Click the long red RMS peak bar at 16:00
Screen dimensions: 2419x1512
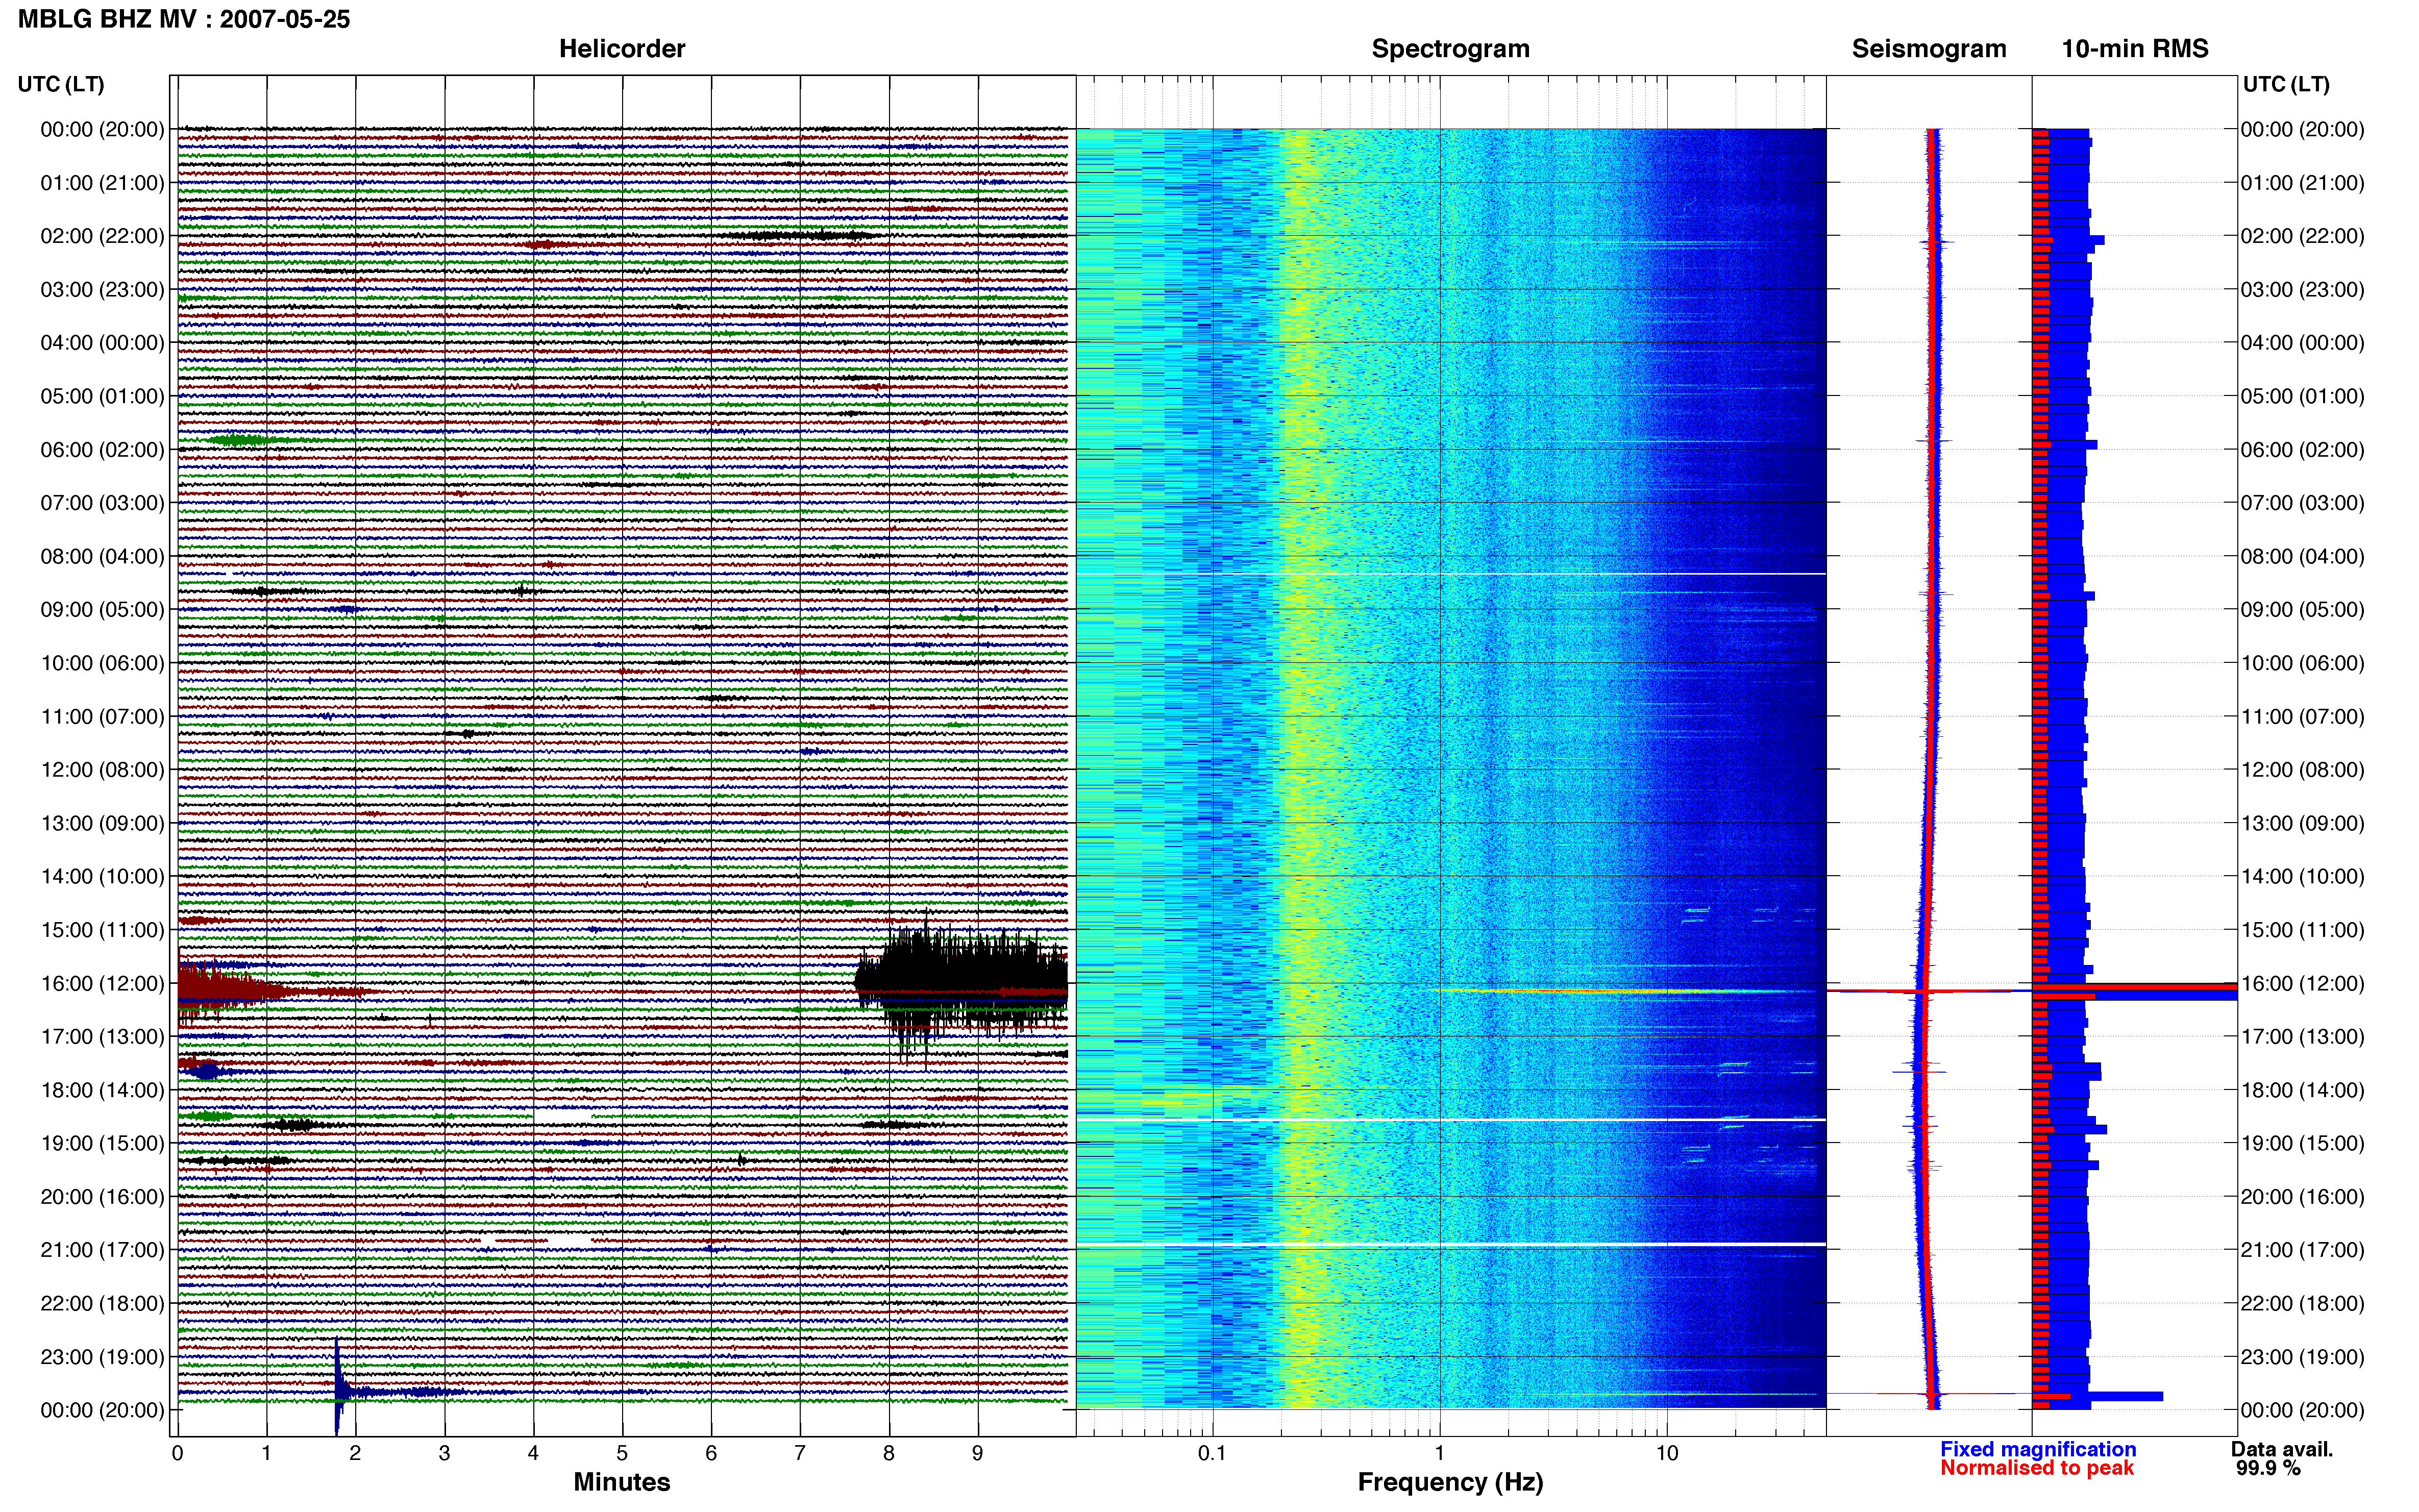click(x=2134, y=987)
